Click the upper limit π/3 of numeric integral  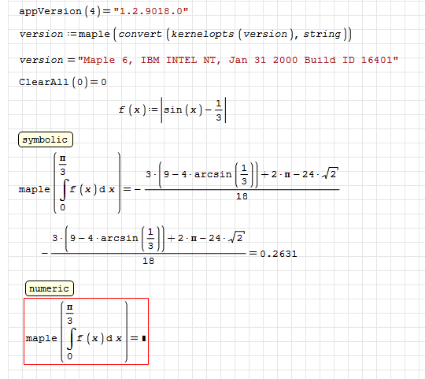[70, 314]
